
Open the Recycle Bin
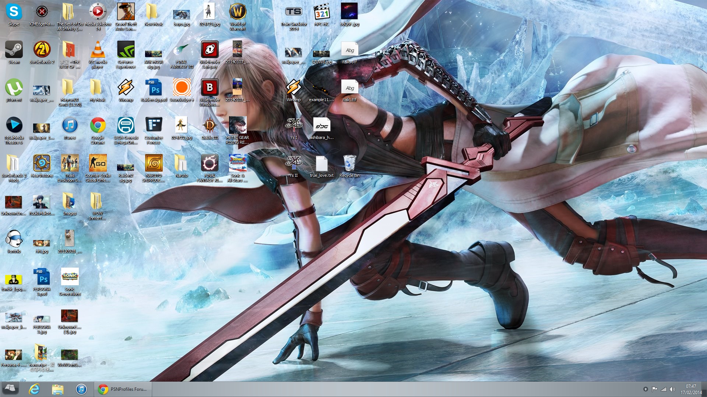pyautogui.click(x=349, y=164)
